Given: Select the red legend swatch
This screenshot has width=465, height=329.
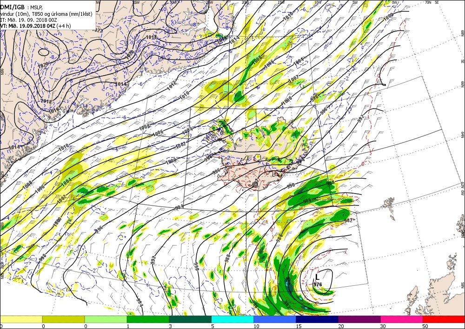Looking at the screenshot, I should point(444,319).
